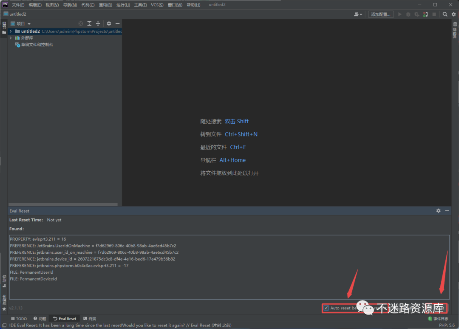The image size is (459, 329).
Task: Open Eval Reset panel settings gear
Action: (x=439, y=211)
